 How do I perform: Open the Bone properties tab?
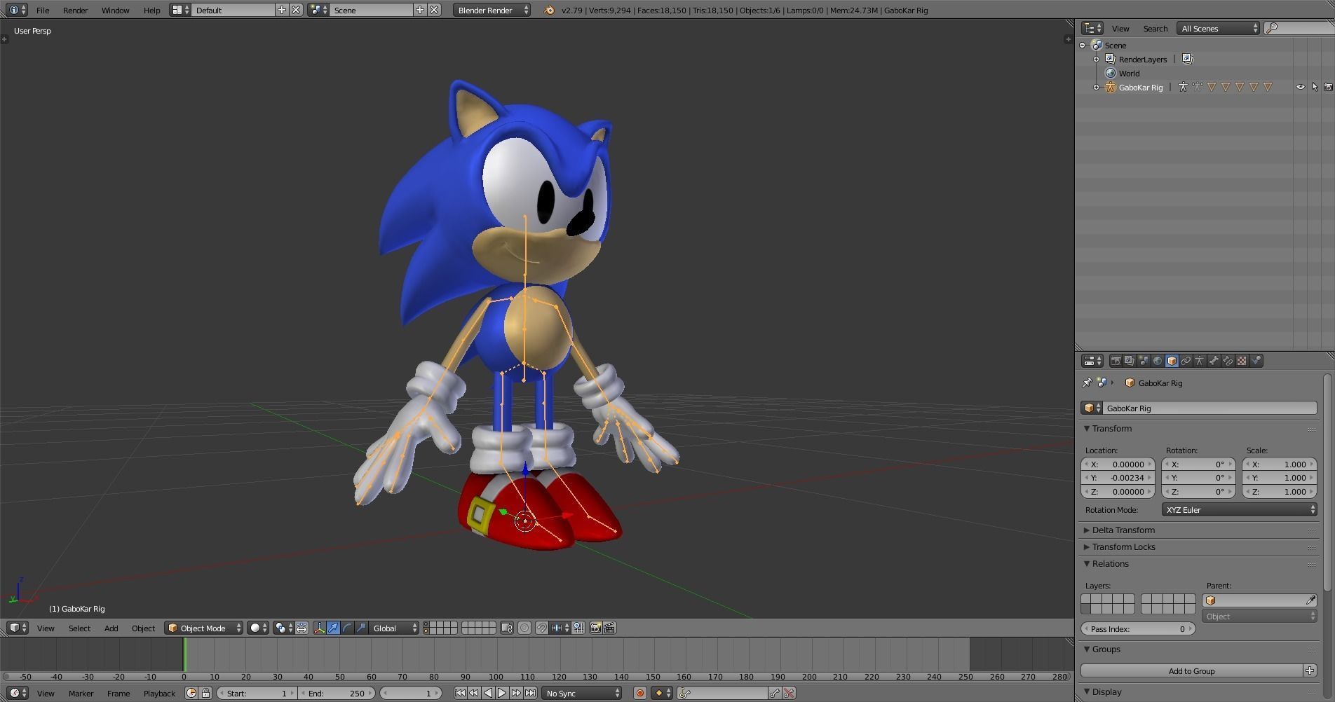coord(1214,361)
